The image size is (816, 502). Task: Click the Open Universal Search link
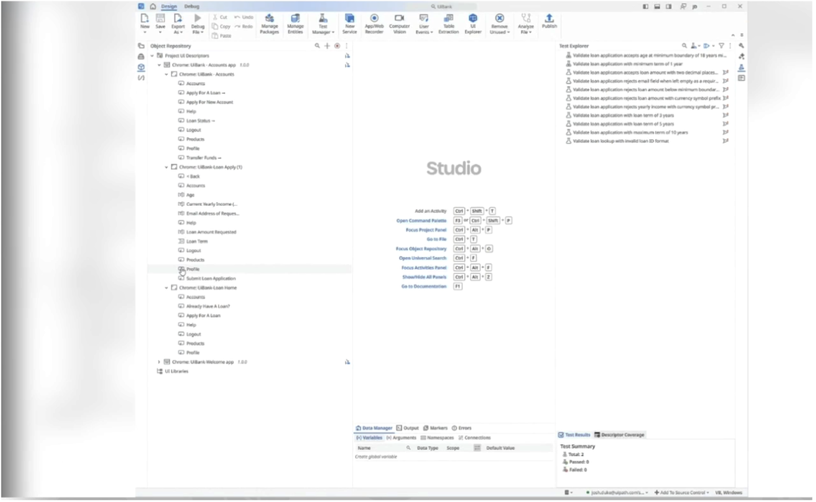(x=422, y=258)
